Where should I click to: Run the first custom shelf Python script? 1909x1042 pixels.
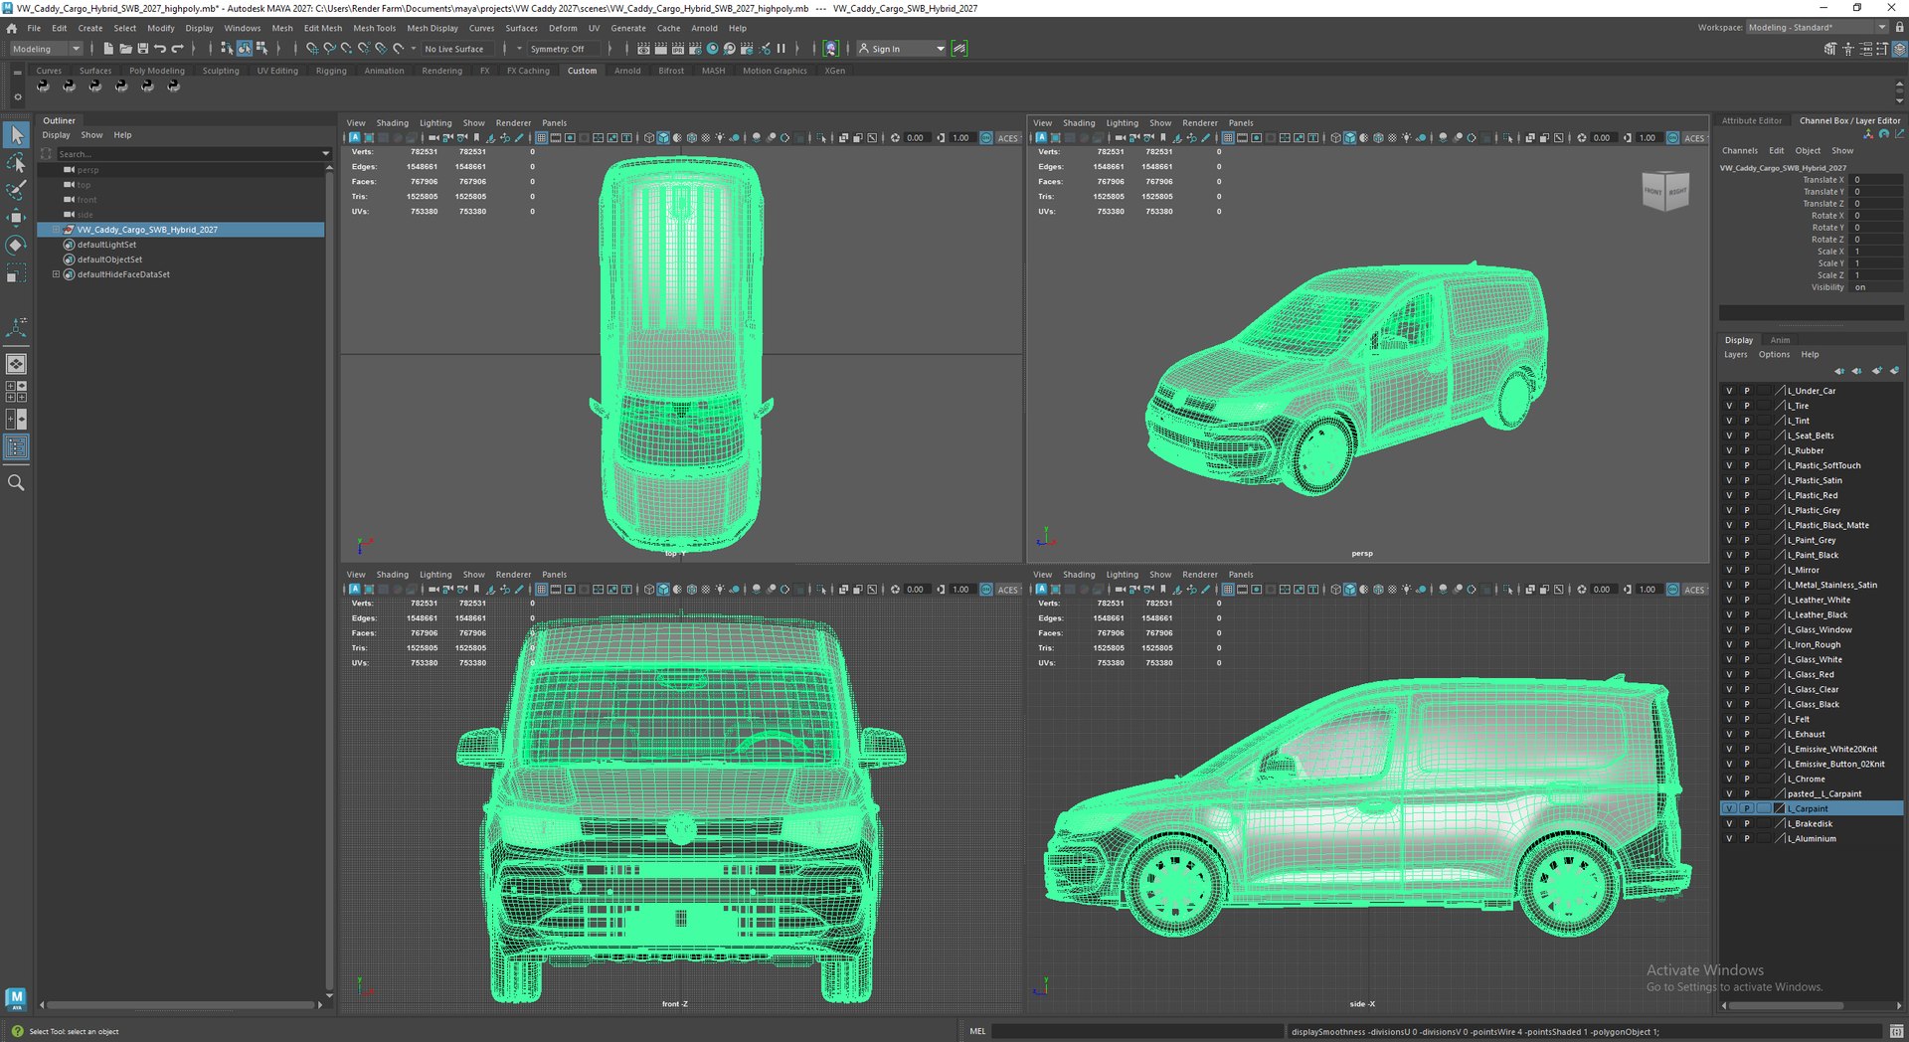coord(43,87)
